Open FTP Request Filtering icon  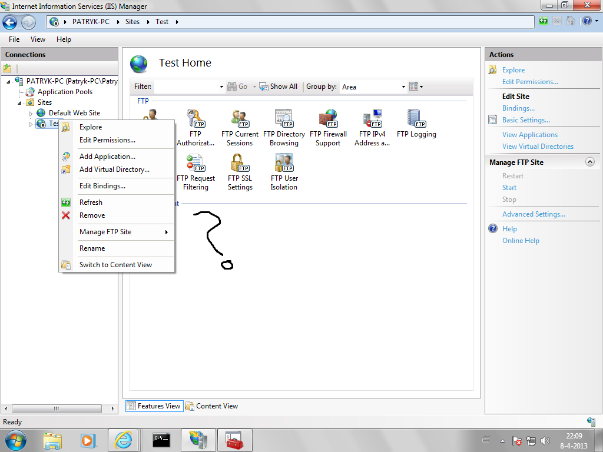point(196,172)
